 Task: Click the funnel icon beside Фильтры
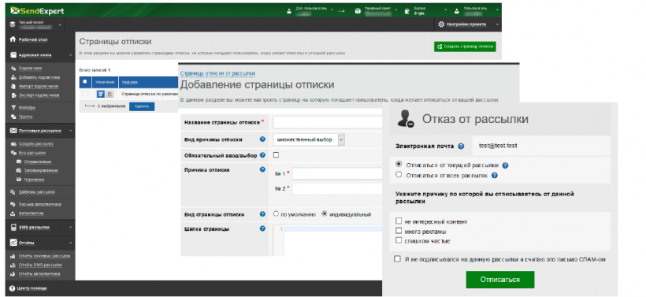point(13,108)
